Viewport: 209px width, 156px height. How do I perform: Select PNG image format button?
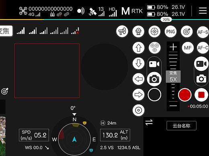(170, 32)
